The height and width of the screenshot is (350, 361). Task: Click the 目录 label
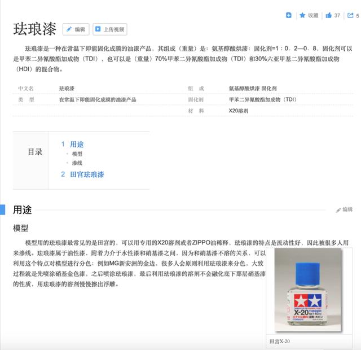(x=35, y=152)
